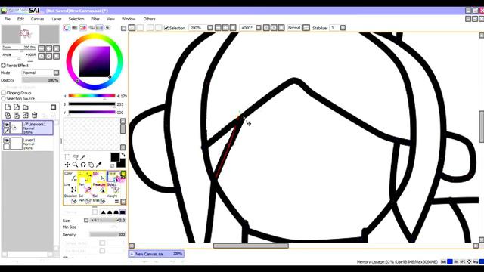This screenshot has height=272, width=484.
Task: Show the scratchpad panel icon
Action: (x=107, y=28)
